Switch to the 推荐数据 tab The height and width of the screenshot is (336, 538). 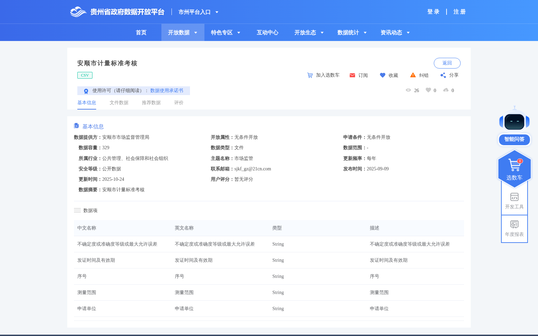click(x=151, y=103)
